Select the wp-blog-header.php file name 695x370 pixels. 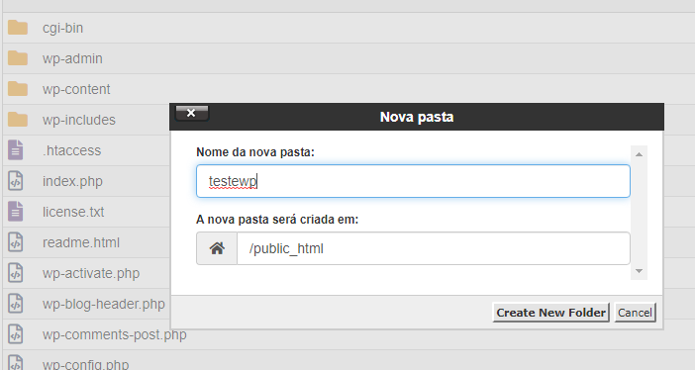[103, 304]
